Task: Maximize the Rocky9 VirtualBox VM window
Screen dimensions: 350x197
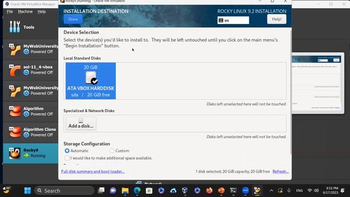Action: coord(272,1)
